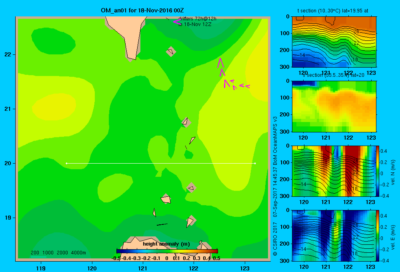The width and height of the screenshot is (400, 272).
Task: Open the northward velocity section plot
Action: click(334, 171)
